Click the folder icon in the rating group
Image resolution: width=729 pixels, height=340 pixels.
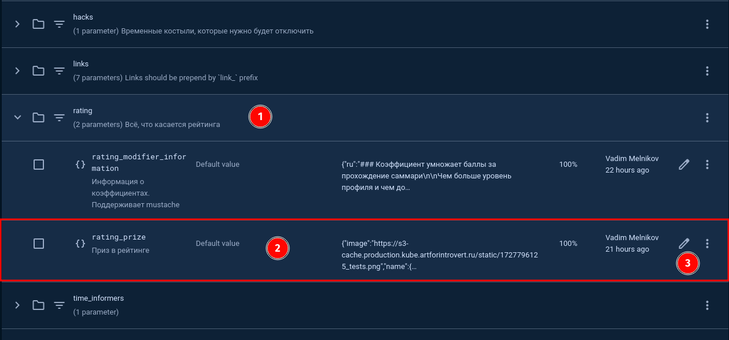point(38,117)
